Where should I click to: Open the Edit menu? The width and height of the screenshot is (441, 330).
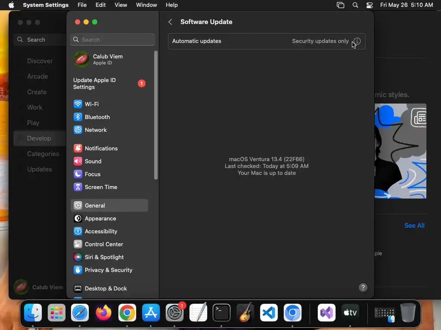(101, 5)
